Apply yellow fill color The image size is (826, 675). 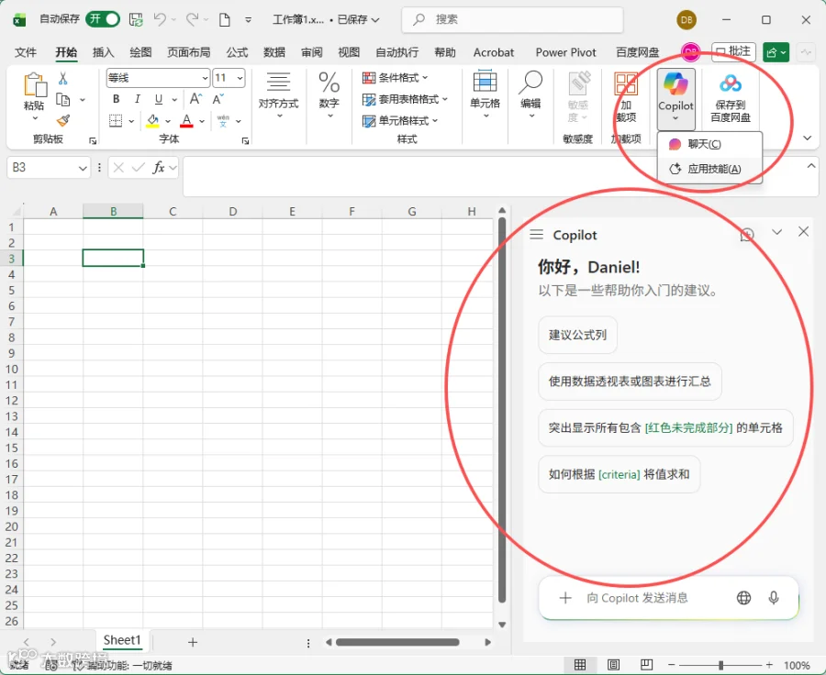point(152,121)
